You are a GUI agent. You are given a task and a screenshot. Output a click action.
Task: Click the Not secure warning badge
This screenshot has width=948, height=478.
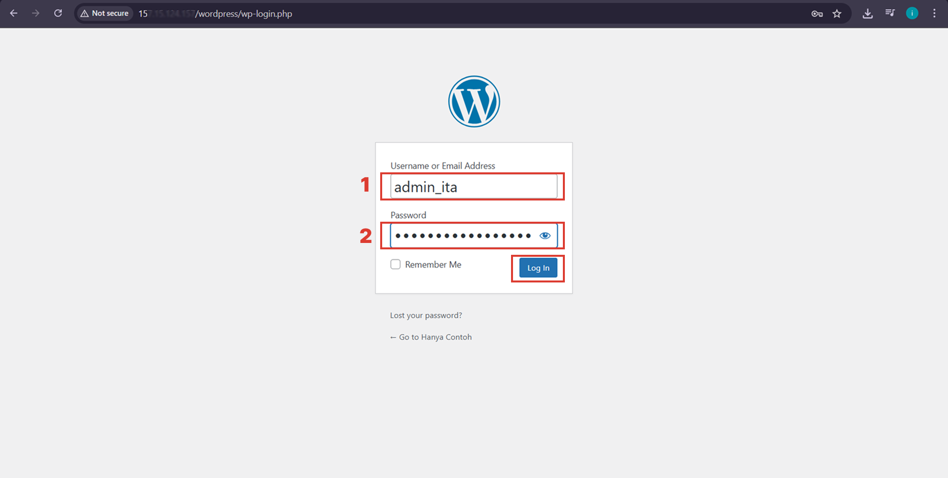tap(104, 13)
